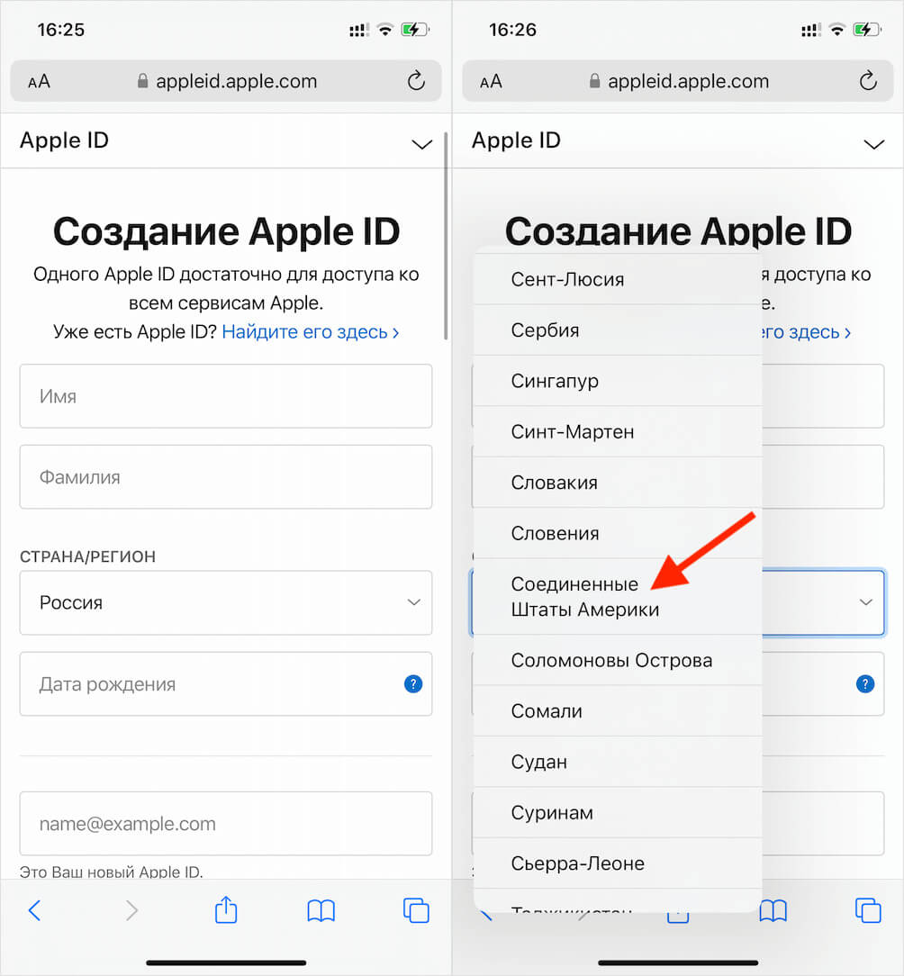Expand the Apple ID header chevron on left
Image resolution: width=904 pixels, height=976 pixels.
[x=422, y=144]
